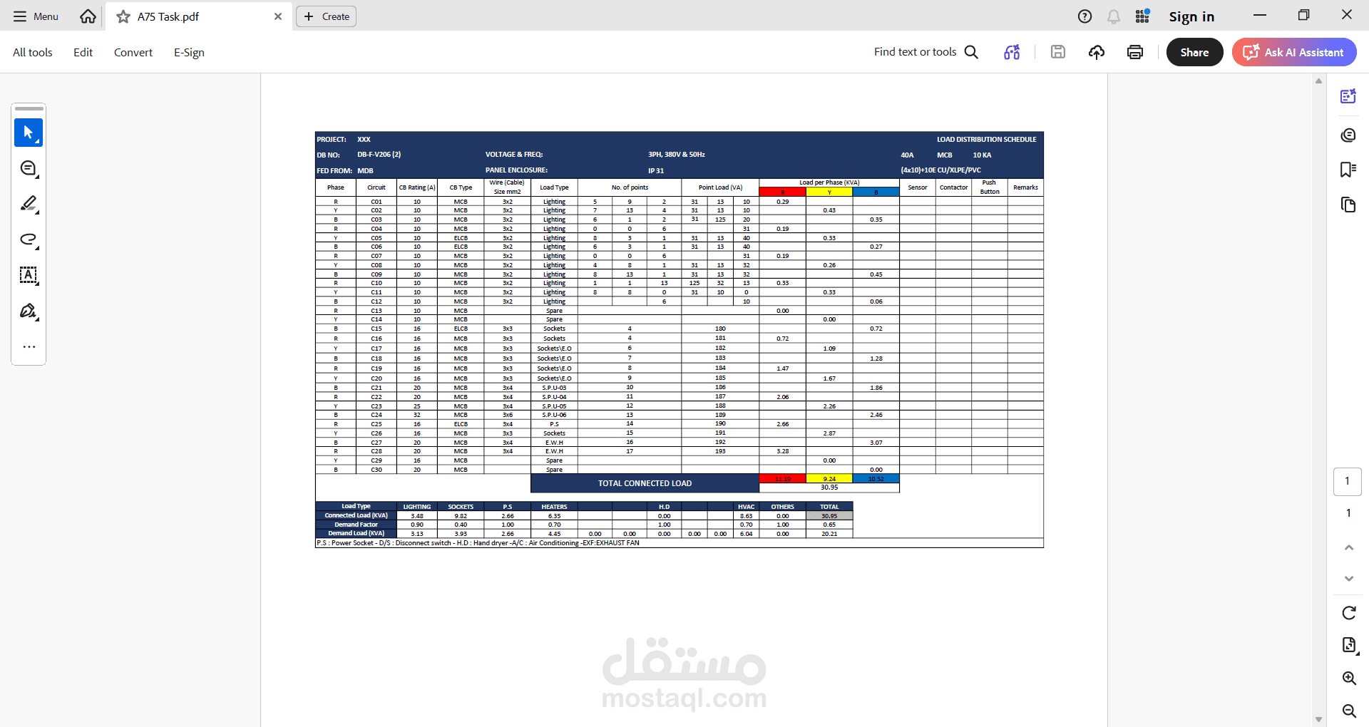
Task: Zoom in on the document
Action: pyautogui.click(x=1350, y=679)
